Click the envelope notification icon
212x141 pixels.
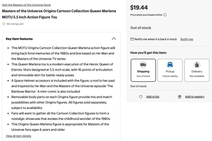(x=132, y=39)
